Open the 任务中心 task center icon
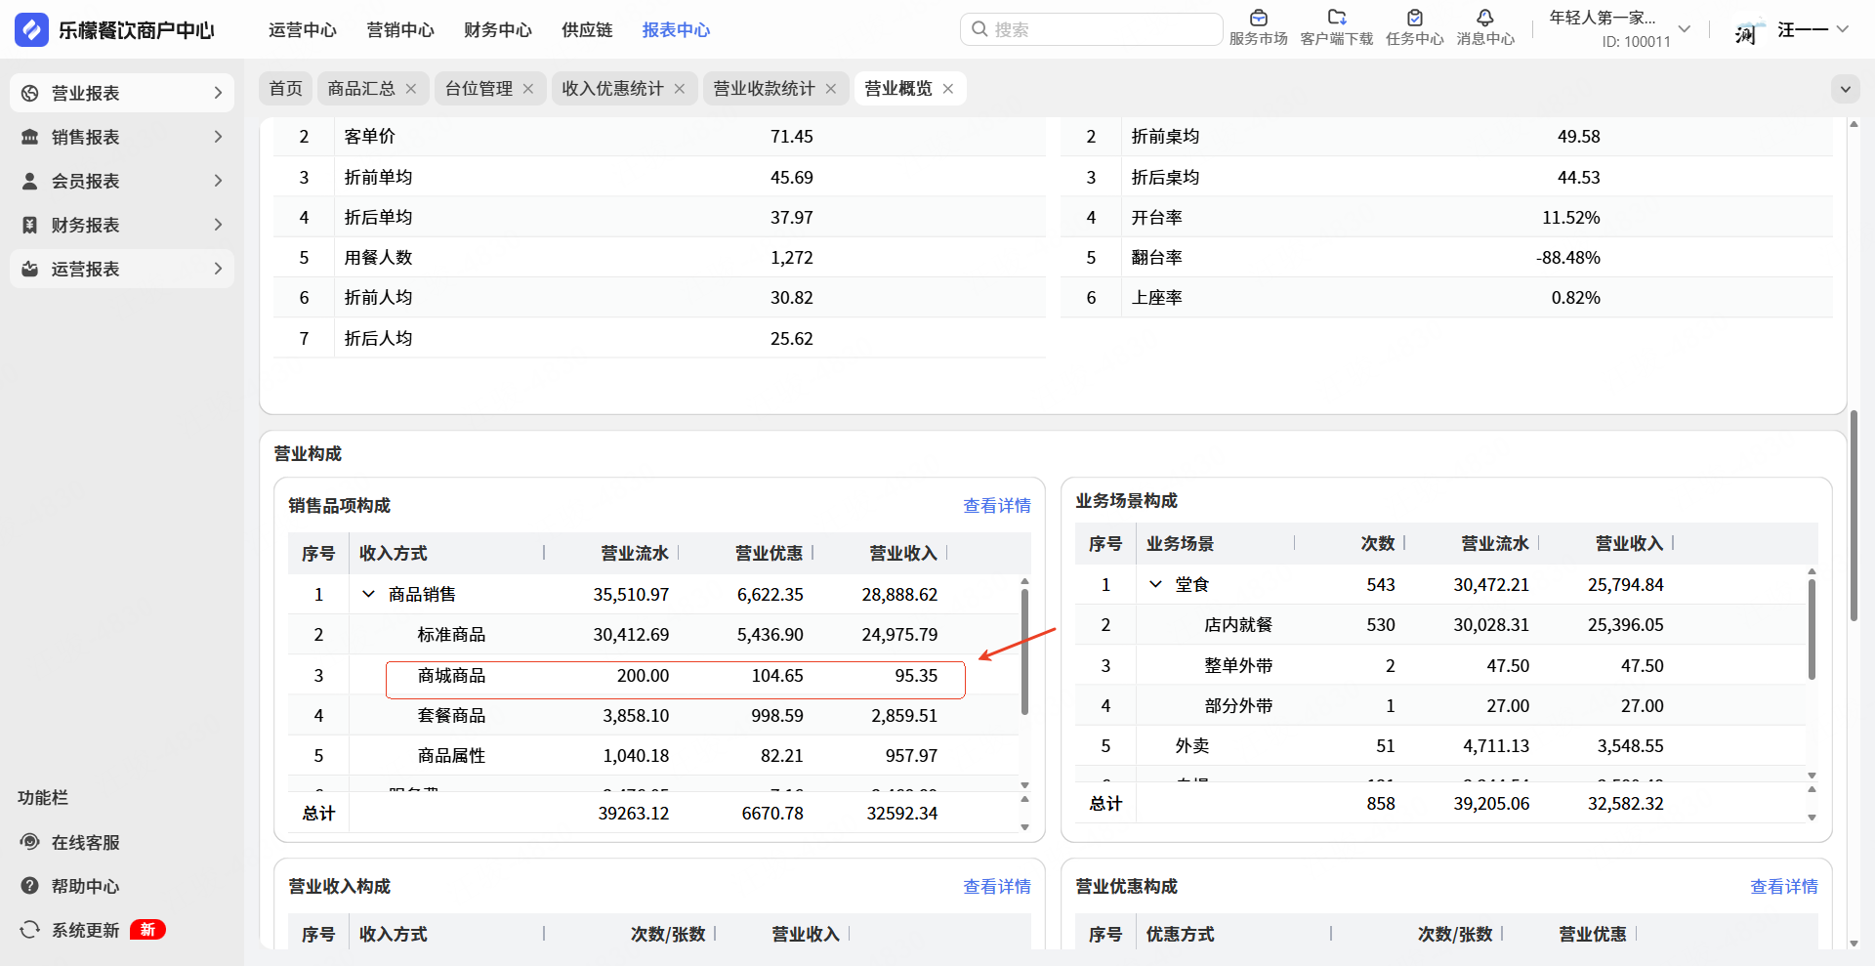Viewport: 1875px width, 966px height. [1414, 19]
